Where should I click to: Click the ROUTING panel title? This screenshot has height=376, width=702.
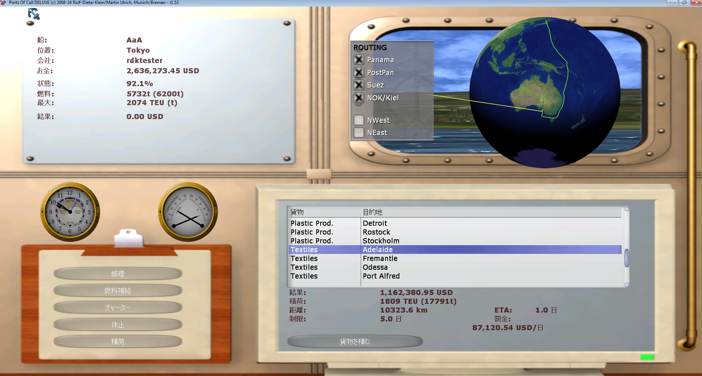tap(370, 48)
